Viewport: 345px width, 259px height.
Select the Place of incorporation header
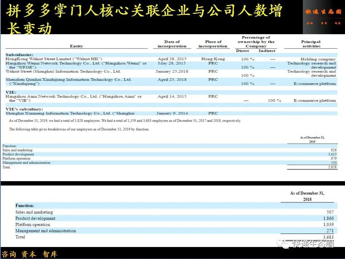[x=213, y=43]
